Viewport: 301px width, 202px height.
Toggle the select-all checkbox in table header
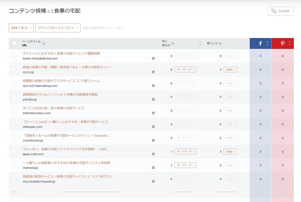14,43
